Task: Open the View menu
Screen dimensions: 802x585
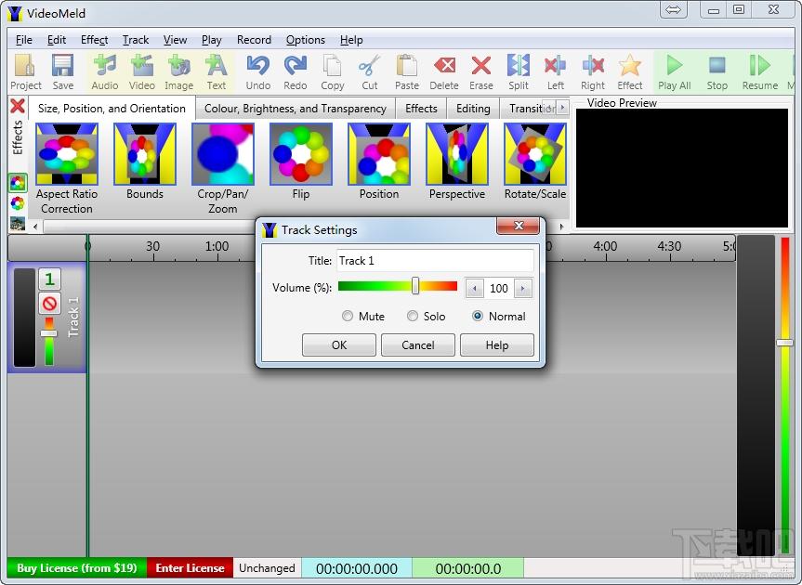Action: tap(175, 40)
